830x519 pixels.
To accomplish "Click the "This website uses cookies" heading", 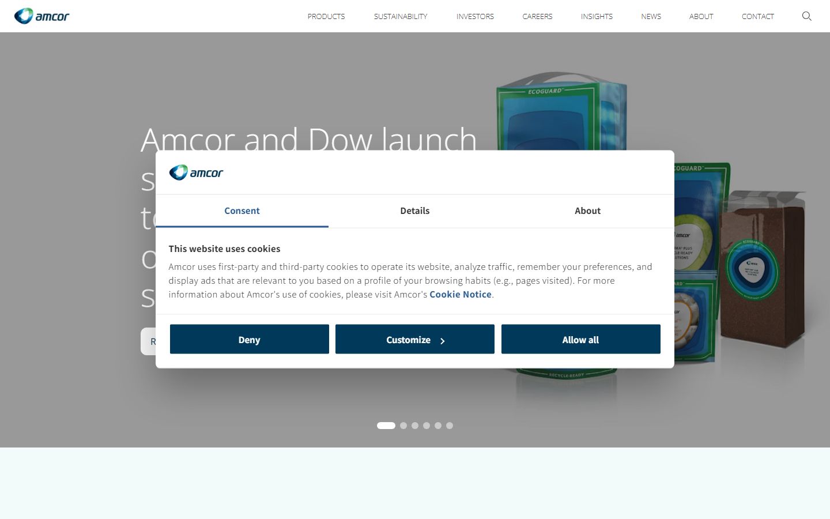I will tap(224, 249).
